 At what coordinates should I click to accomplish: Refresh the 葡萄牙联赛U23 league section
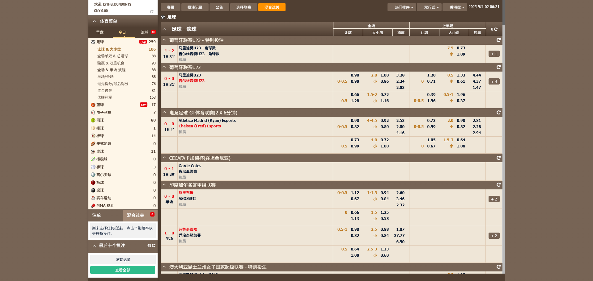498,67
